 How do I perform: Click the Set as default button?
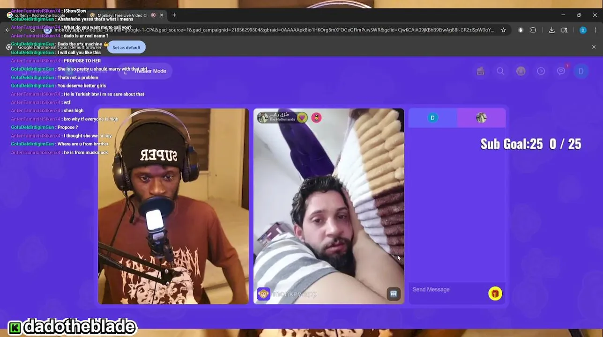coord(126,47)
